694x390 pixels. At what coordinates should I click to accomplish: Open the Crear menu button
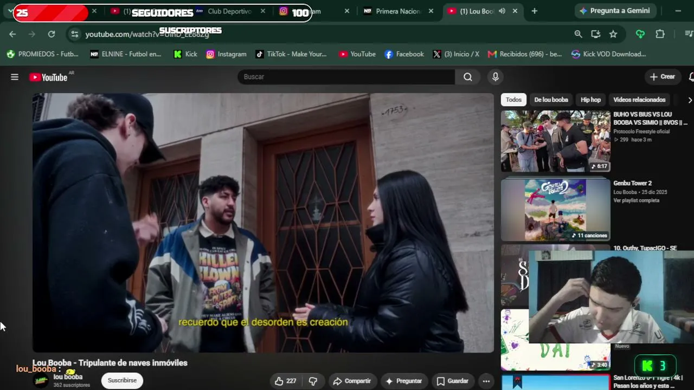tap(663, 77)
